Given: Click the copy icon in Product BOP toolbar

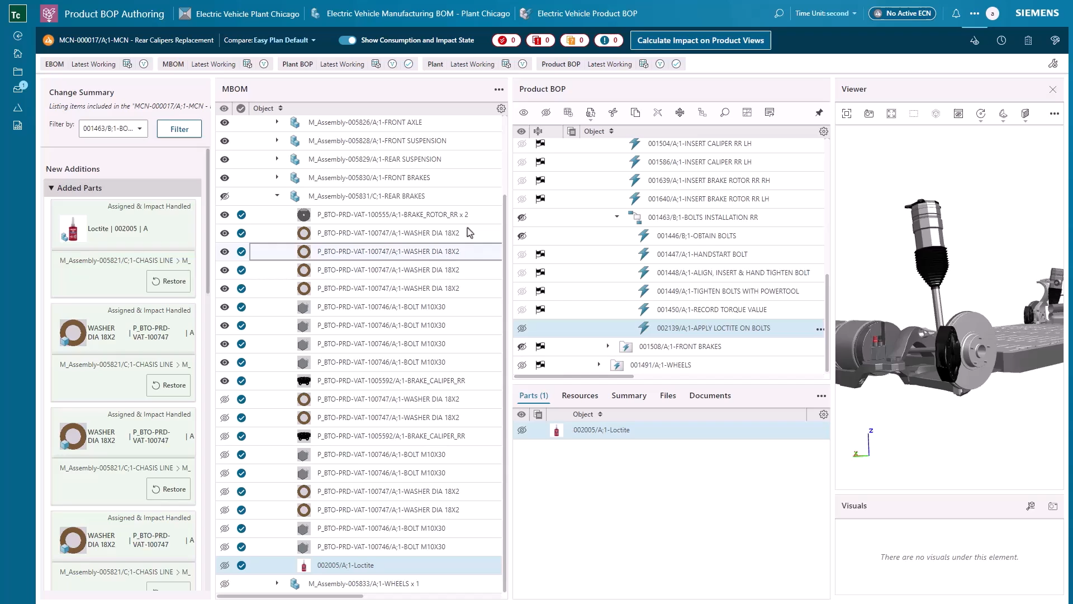Looking at the screenshot, I should [635, 112].
